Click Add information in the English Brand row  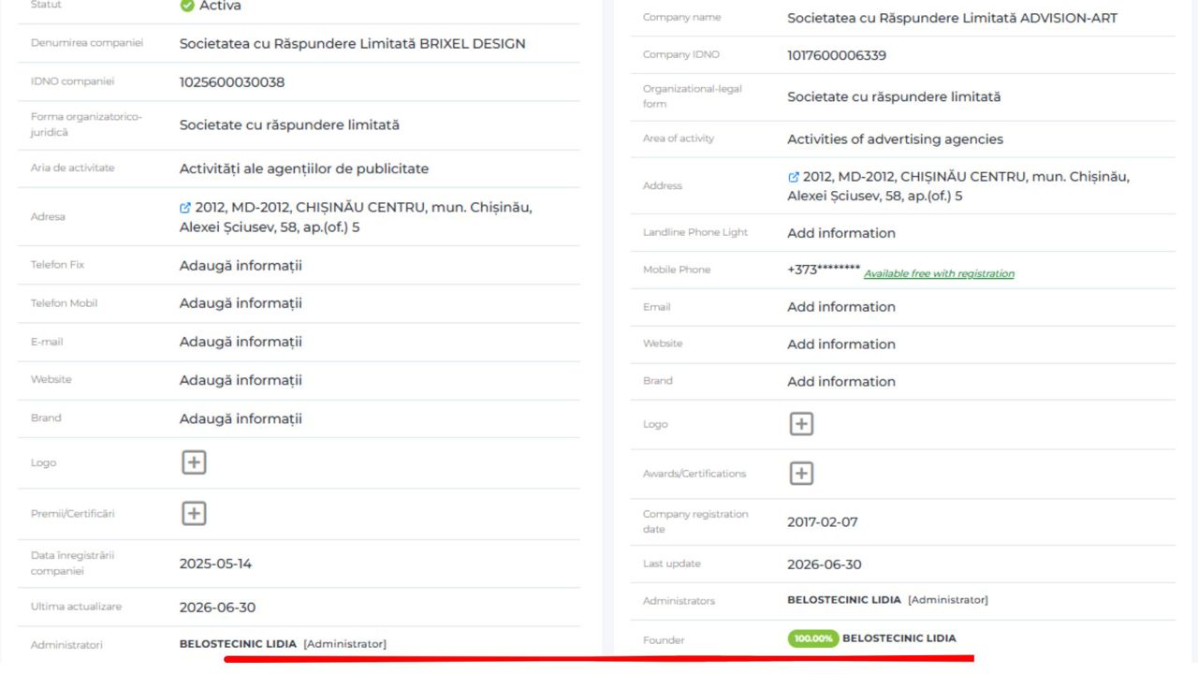[841, 382]
